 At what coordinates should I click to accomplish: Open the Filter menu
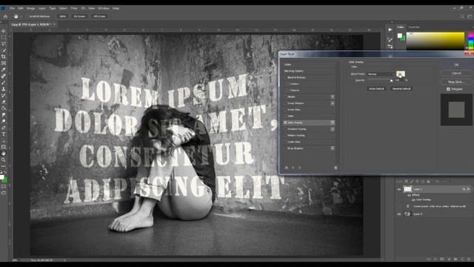[74, 8]
